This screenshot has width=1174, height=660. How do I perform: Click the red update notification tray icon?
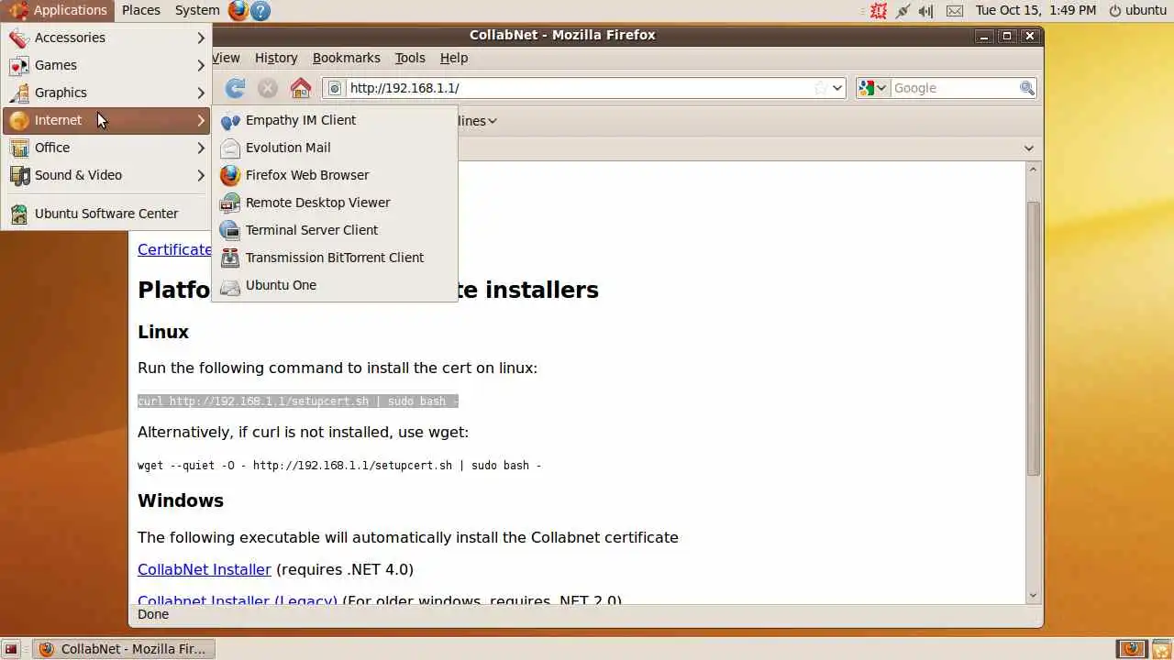[879, 10]
